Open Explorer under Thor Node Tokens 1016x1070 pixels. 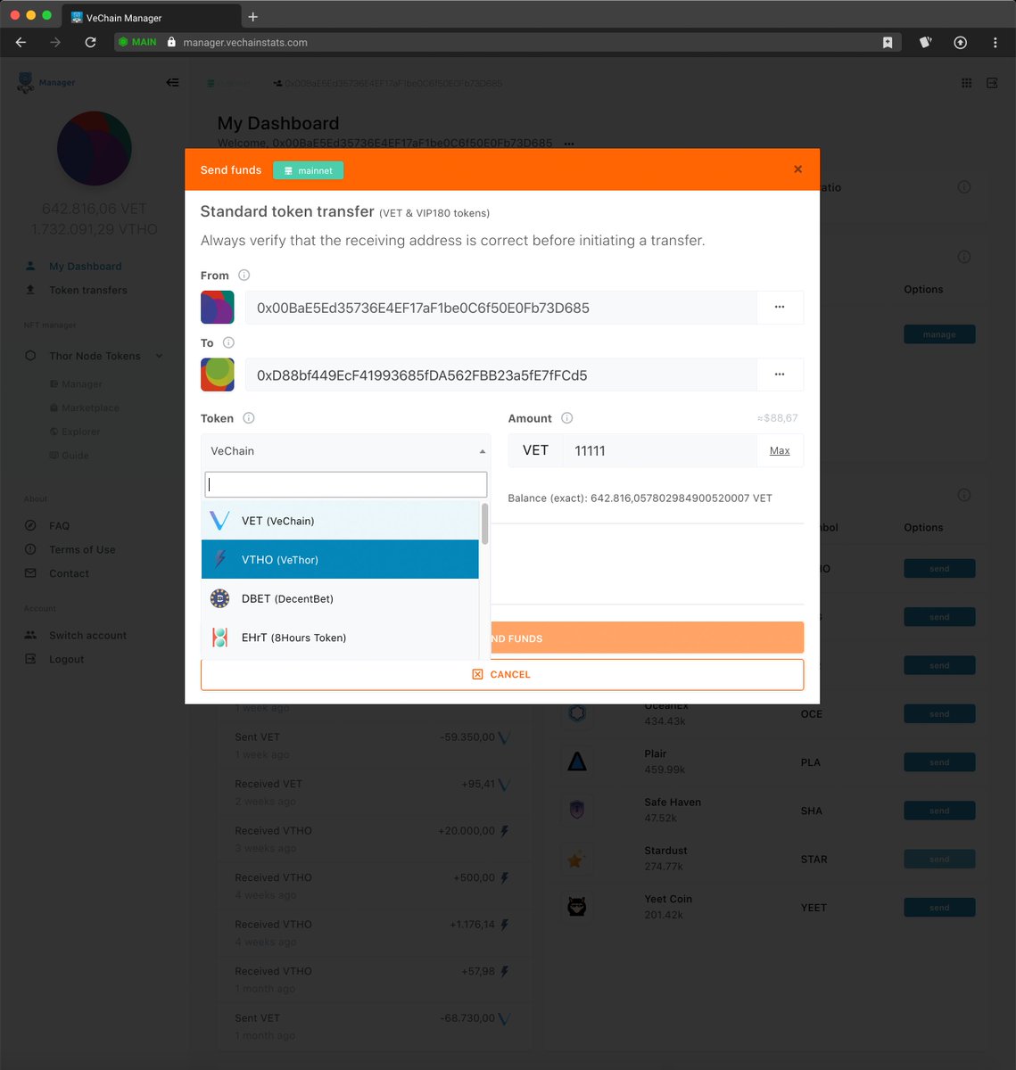point(81,432)
